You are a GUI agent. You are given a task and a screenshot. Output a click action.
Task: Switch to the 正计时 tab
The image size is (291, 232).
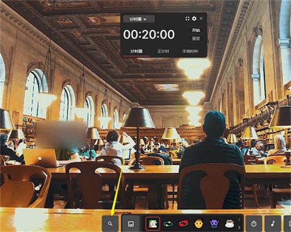(x=163, y=51)
